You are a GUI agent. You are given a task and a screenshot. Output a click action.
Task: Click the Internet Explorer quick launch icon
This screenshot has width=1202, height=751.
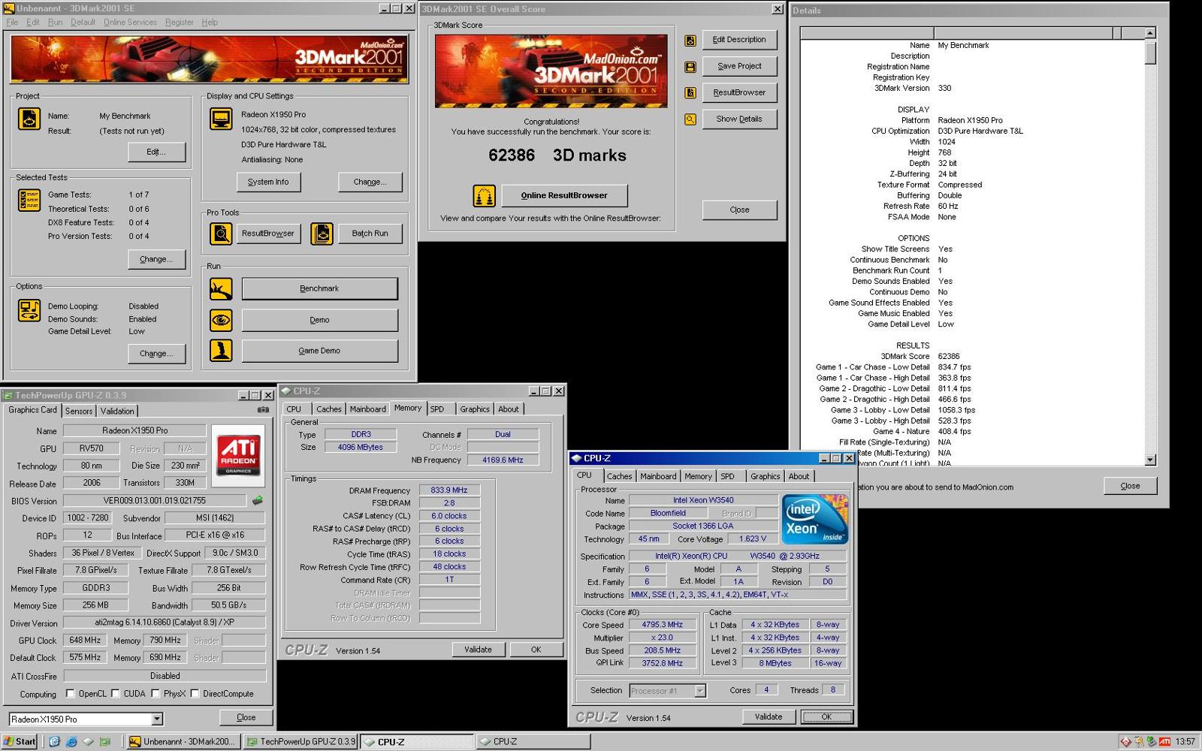(71, 741)
